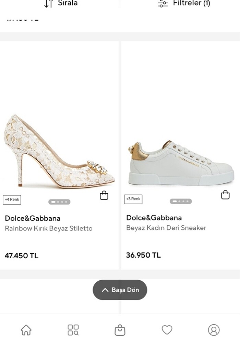Select Beyaz Kadın Deri Sneaker listing text
Screen dimensions: 240x337
pos(166,228)
